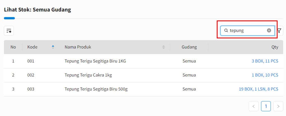
Task: Click the magnifier icon in search box
Action: point(226,31)
